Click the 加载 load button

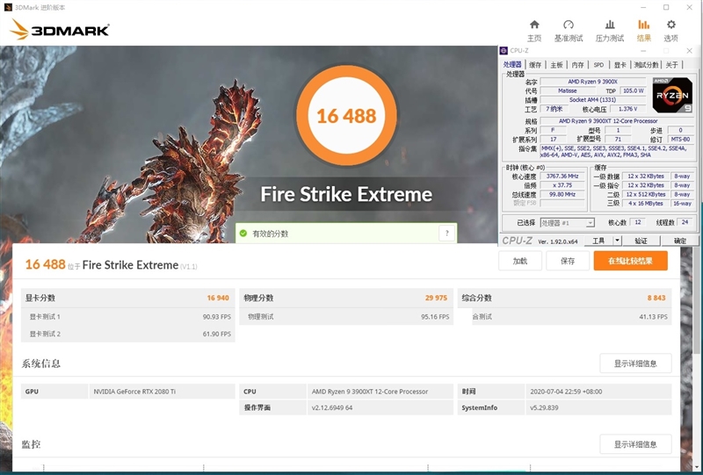point(520,261)
